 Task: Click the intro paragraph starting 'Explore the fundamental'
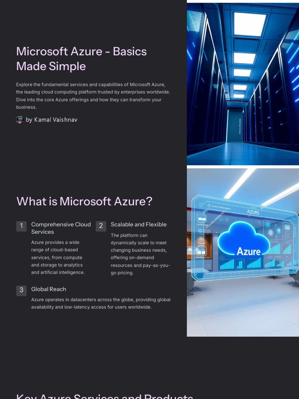[93, 96]
